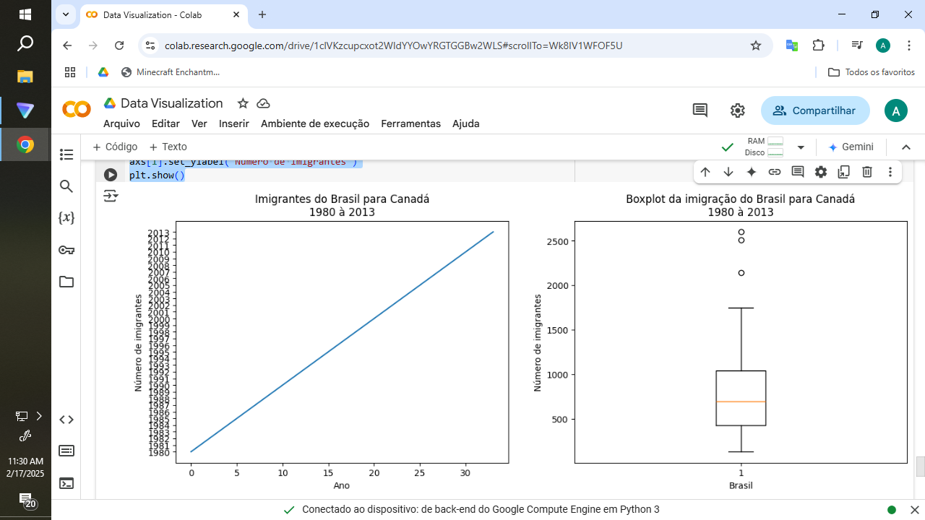Open the table of contents sidebar icon
This screenshot has width=925, height=520.
click(x=66, y=155)
